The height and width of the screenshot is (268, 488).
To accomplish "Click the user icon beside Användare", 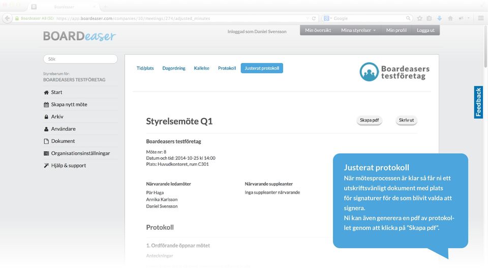I will coord(46,129).
